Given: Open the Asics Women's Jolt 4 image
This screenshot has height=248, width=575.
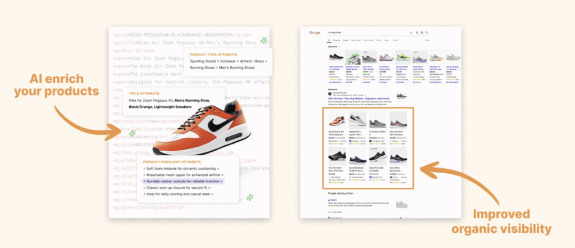Looking at the screenshot, I should coord(398,120).
